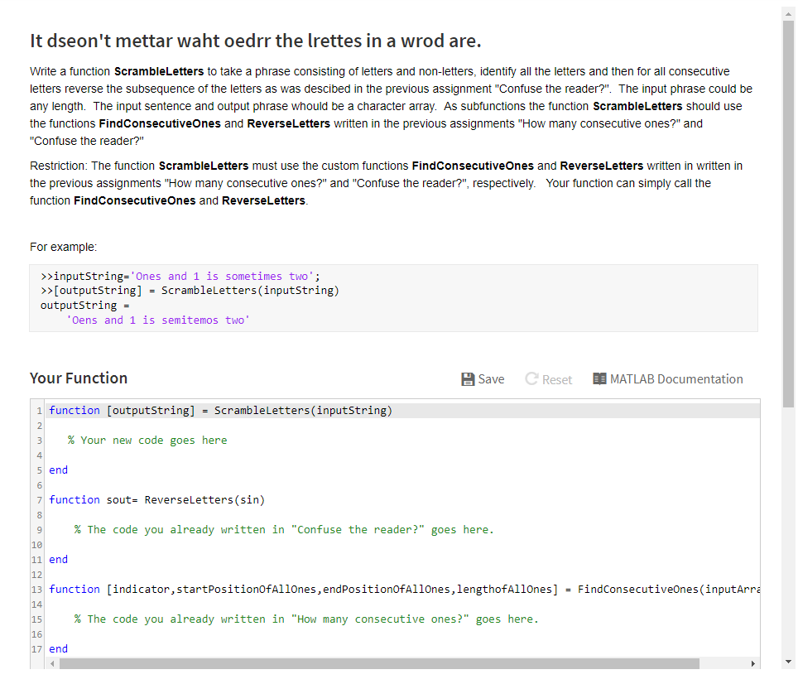Click the Reset circular arrow icon
The image size is (798, 684).
pos(531,378)
